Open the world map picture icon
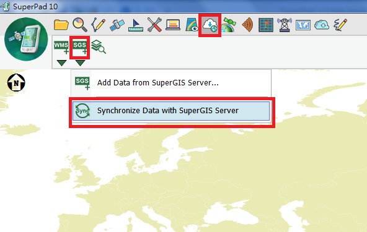Image resolution: width=367 pixels, height=232 pixels. (x=303, y=25)
